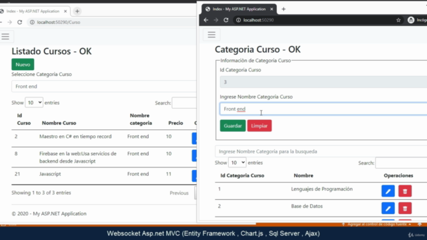
Task: Click 'Agregar al control de código fuente' status bar
Action: tap(377, 224)
